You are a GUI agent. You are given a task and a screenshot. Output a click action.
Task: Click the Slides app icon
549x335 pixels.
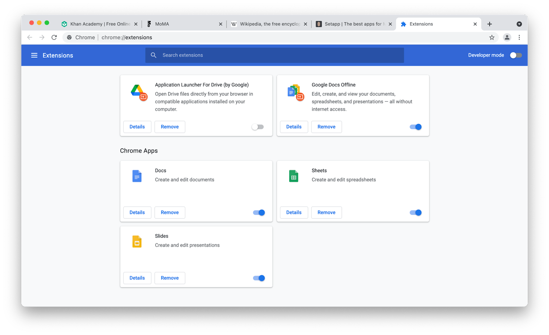pos(137,241)
